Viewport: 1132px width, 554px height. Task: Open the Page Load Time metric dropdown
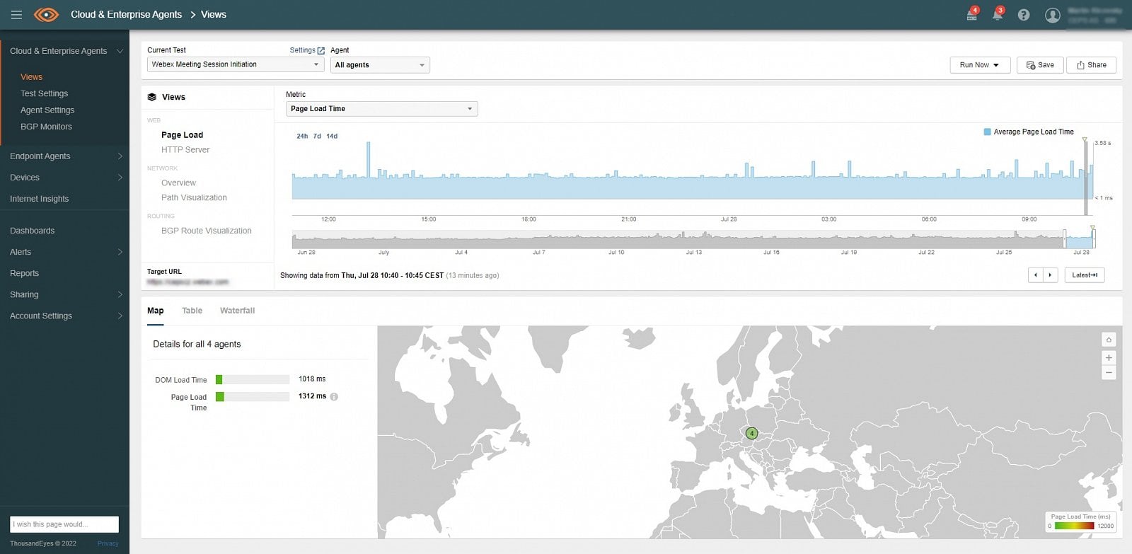point(382,109)
